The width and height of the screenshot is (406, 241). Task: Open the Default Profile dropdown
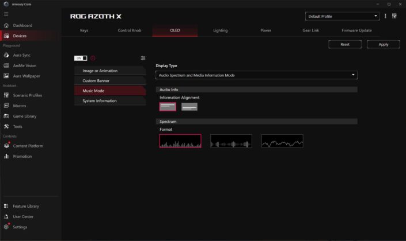click(x=342, y=16)
